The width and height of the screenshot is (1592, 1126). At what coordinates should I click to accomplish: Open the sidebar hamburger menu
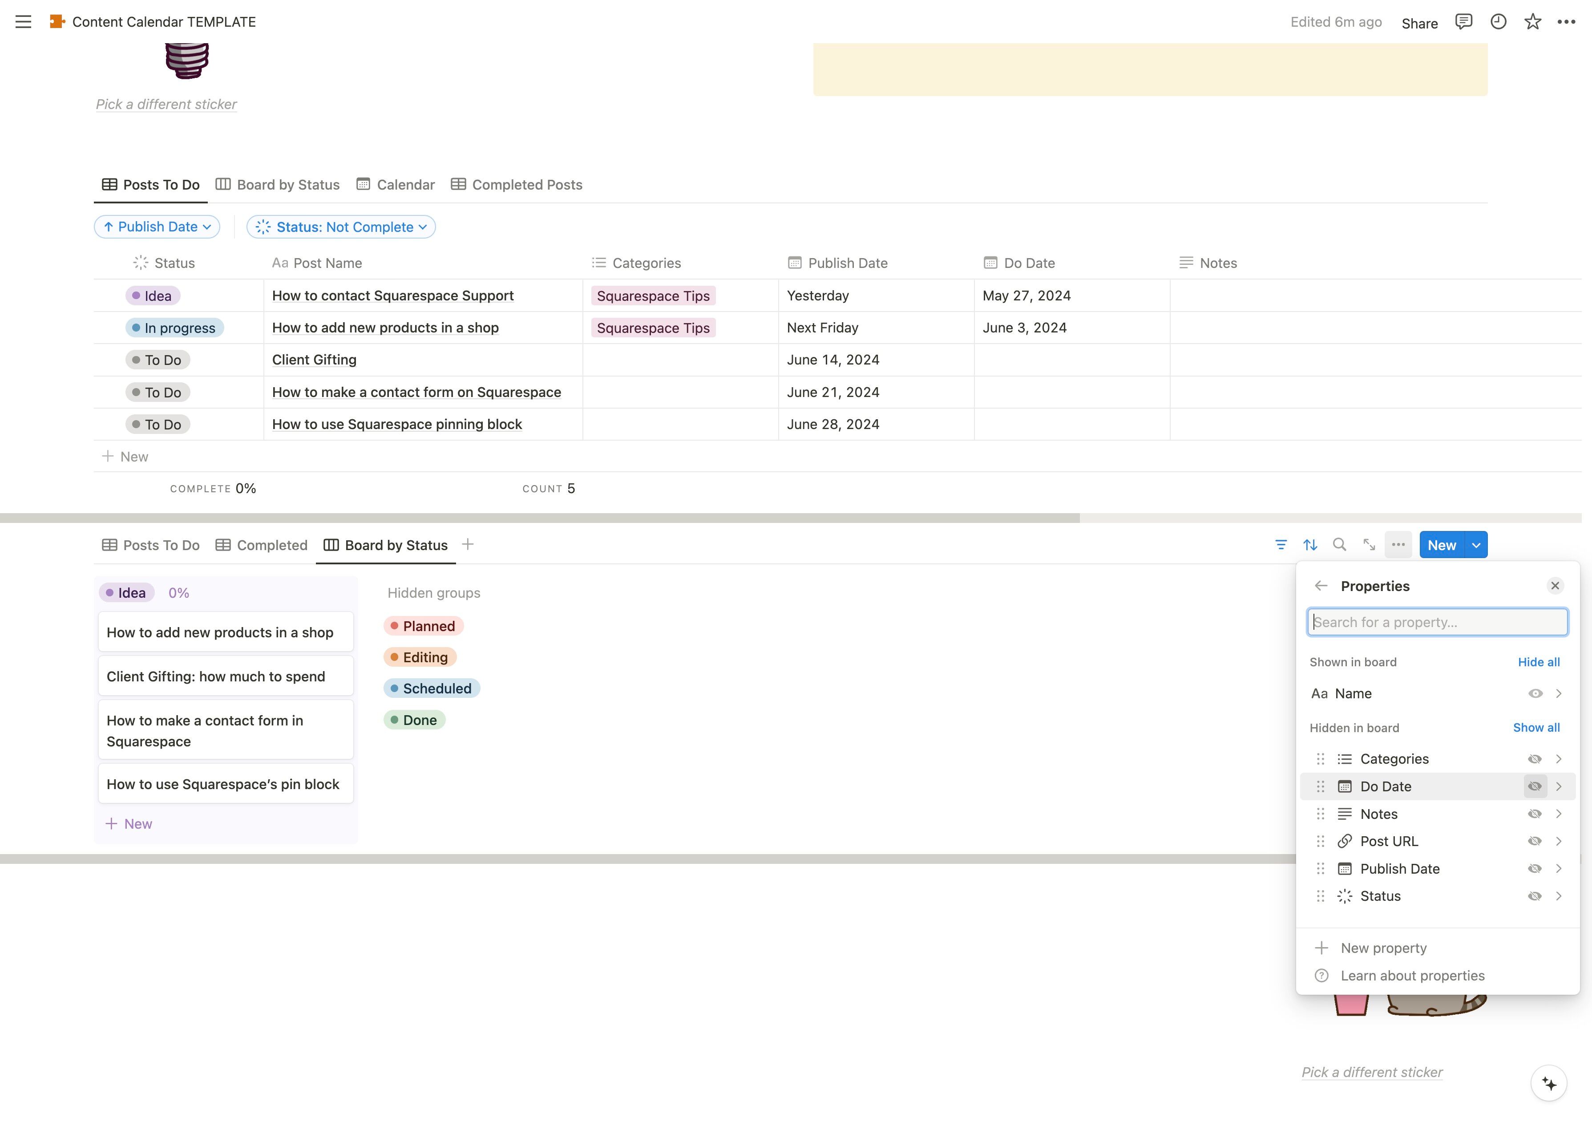pos(23,21)
